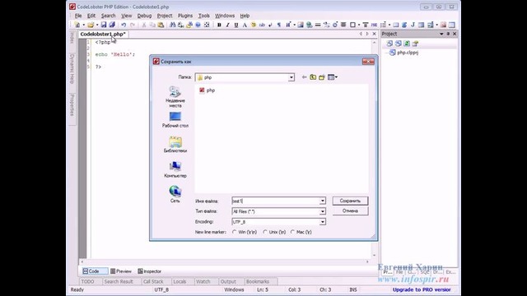This screenshot has width=527, height=296.
Task: Click the Paste clipboard toolbar icon
Action: (161, 25)
